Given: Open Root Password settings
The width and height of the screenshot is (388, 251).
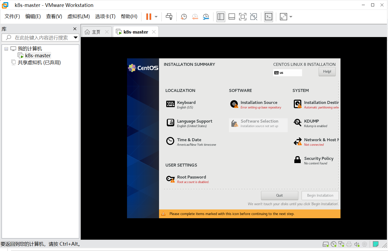Looking at the screenshot, I should (x=188, y=179).
